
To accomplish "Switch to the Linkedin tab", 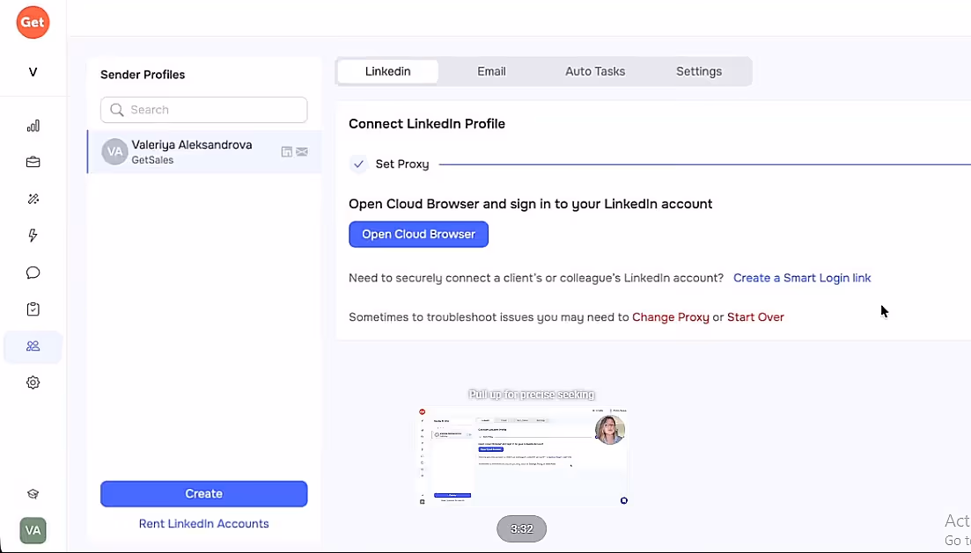I will [387, 72].
